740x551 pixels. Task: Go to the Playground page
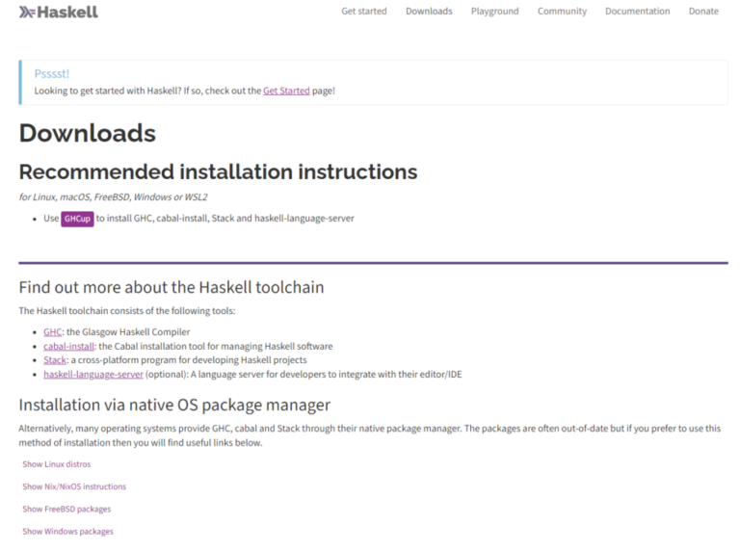[x=494, y=12]
